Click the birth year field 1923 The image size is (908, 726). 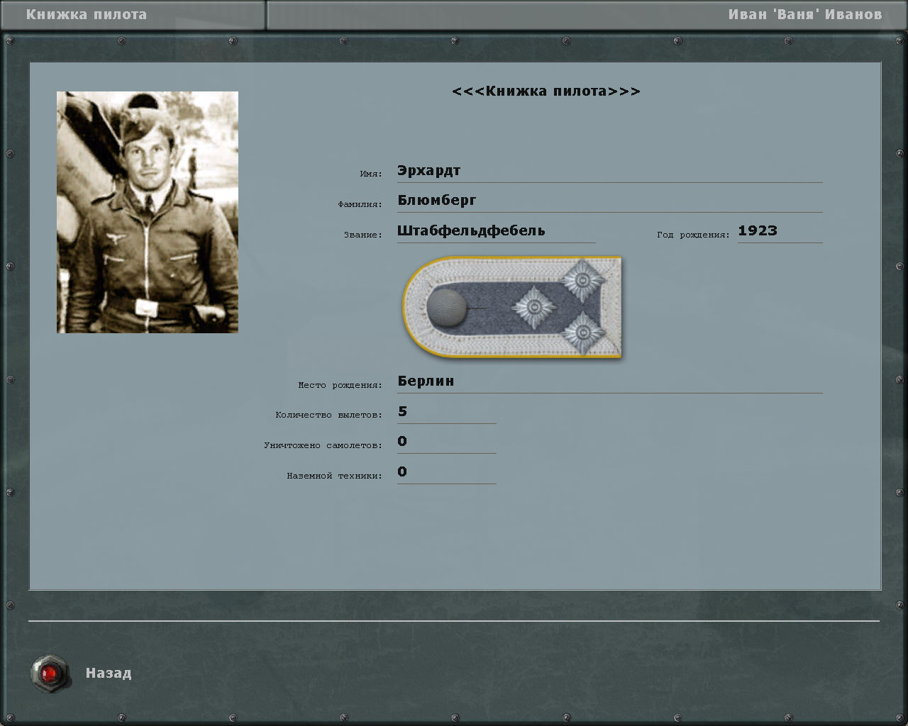pyautogui.click(x=780, y=231)
